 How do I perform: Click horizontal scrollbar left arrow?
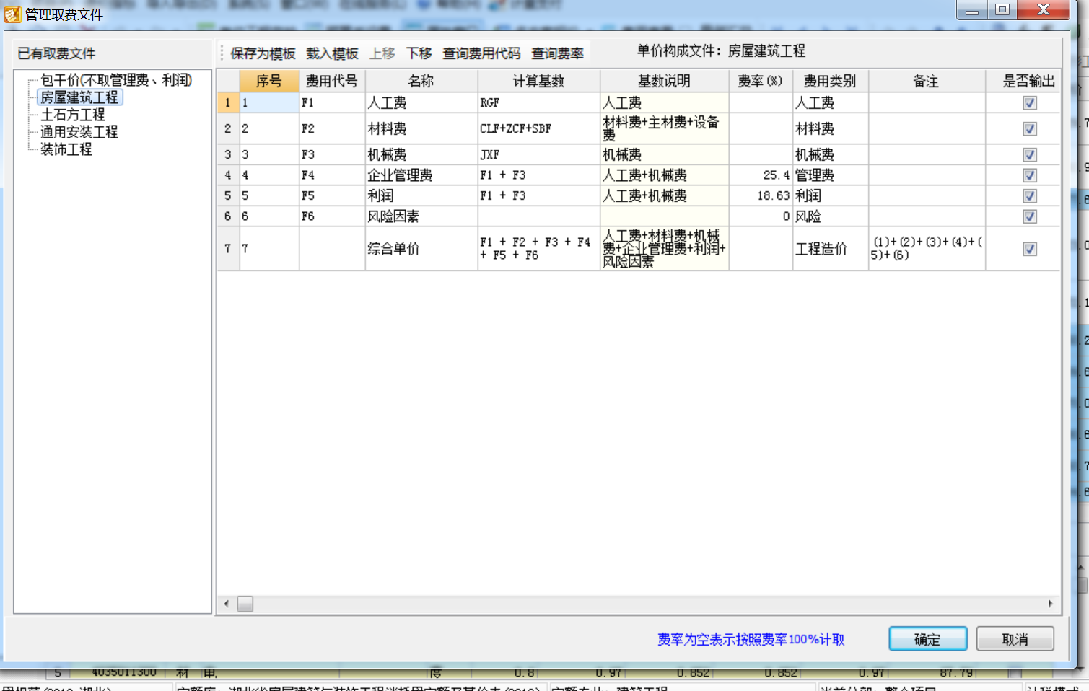coord(227,604)
